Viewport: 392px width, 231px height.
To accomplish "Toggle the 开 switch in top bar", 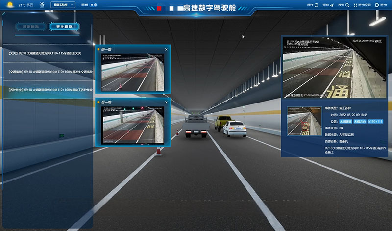I will coord(94,5).
